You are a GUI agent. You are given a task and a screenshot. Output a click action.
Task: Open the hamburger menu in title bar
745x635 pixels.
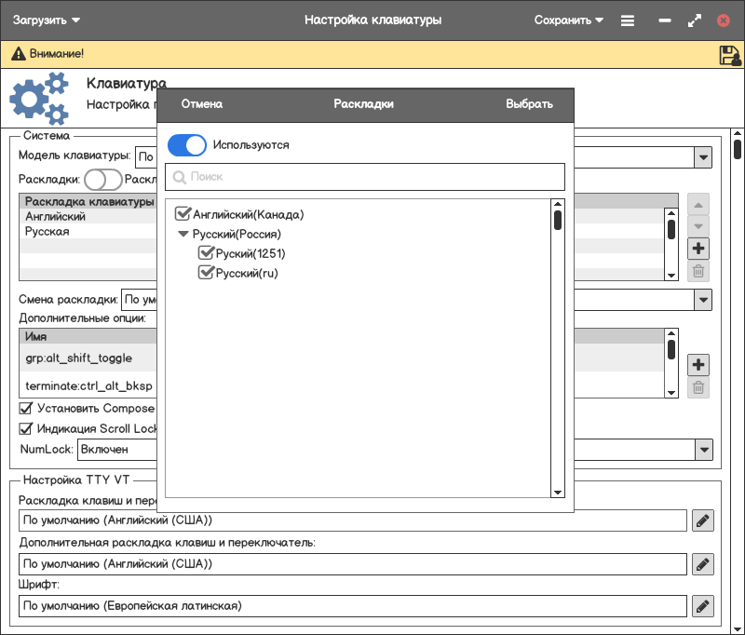coord(628,20)
